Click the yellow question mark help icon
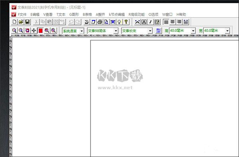Screen dimensions: 239x157 (x=126, y=22)
